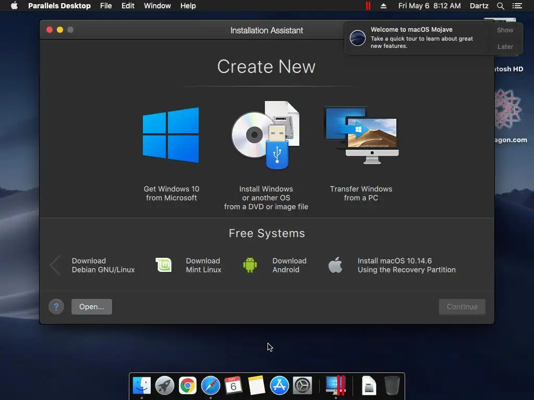Click Download Mint Linux text

(x=204, y=265)
